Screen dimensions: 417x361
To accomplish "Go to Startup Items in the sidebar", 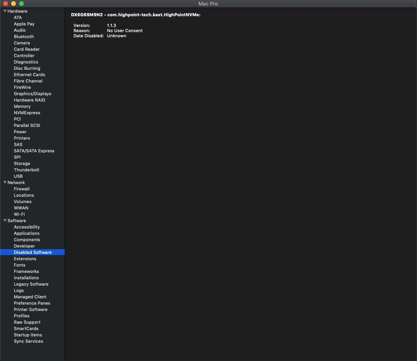I will (x=28, y=335).
